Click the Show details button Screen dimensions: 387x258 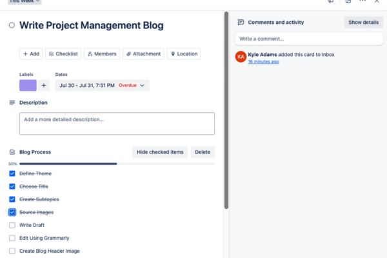(363, 22)
